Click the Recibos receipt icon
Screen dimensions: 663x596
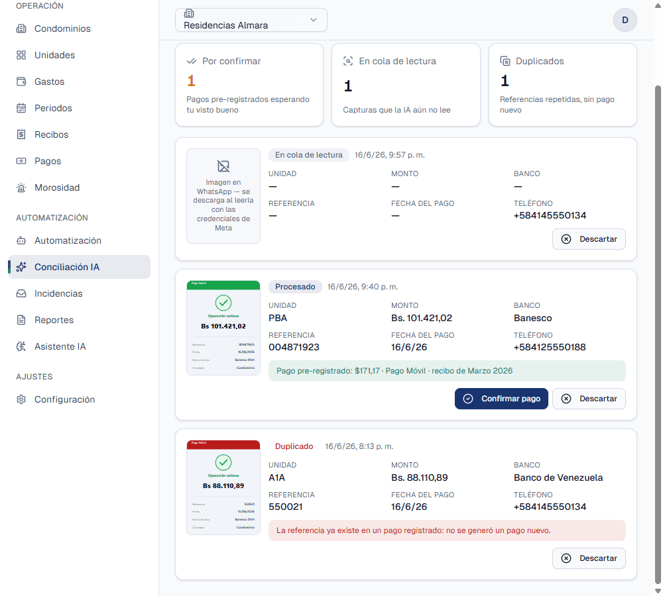[21, 134]
